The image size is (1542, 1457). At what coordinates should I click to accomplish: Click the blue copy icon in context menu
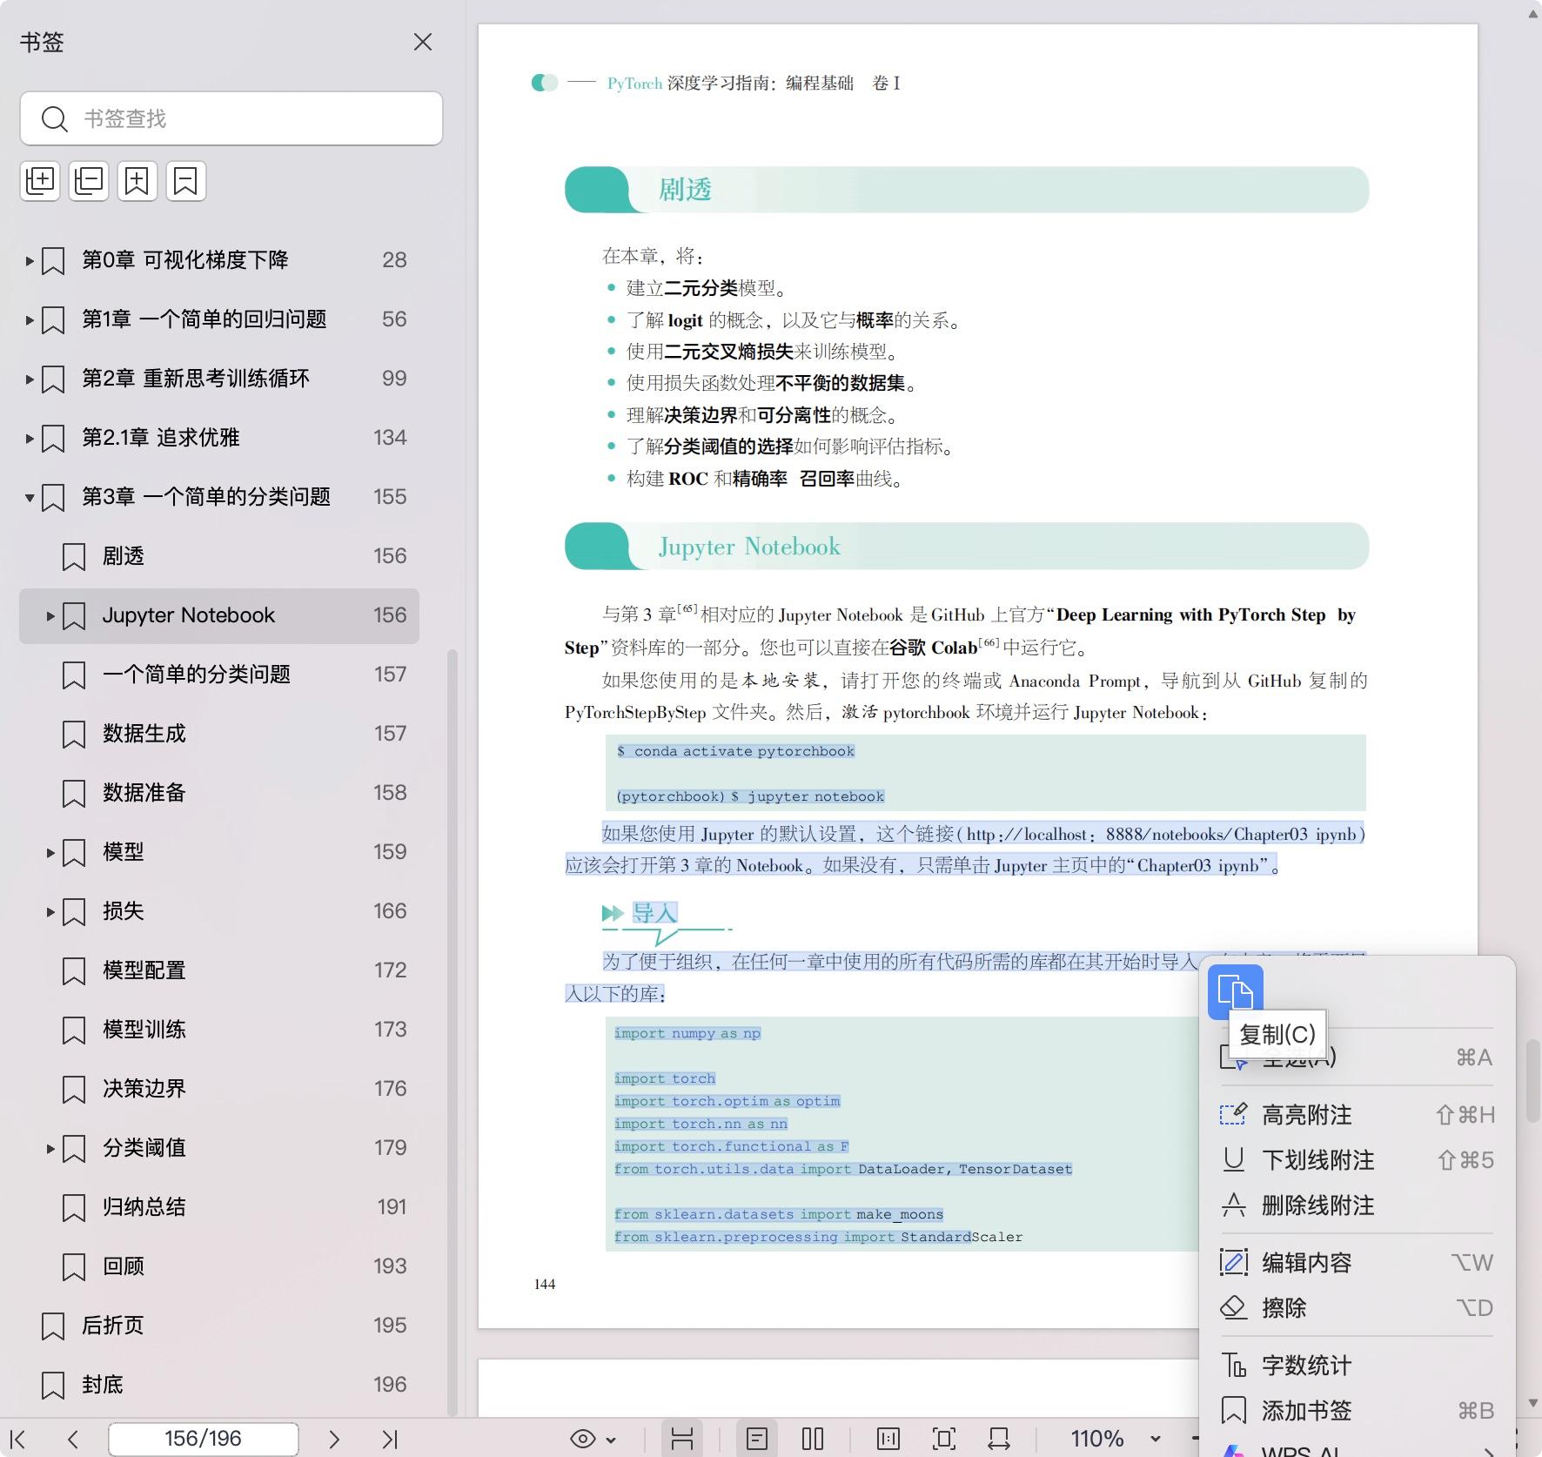point(1235,992)
